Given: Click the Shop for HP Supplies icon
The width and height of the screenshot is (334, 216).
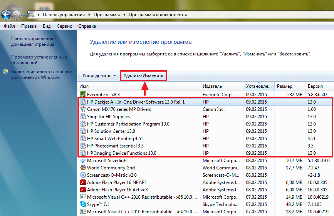Looking at the screenshot, I should pyautogui.click(x=83, y=116).
